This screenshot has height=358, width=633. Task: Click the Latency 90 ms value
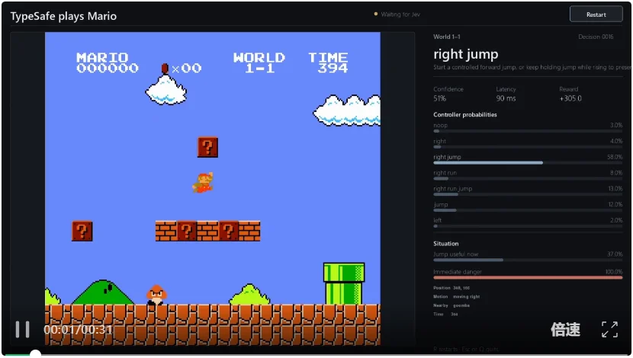[506, 98]
